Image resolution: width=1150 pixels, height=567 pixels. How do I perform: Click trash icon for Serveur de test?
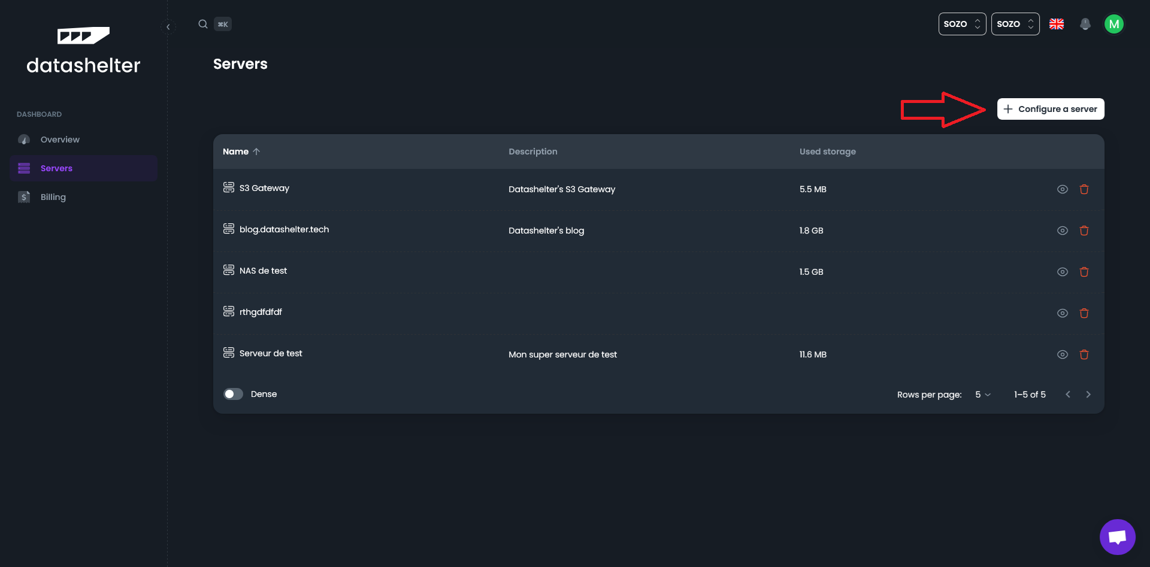click(1084, 354)
